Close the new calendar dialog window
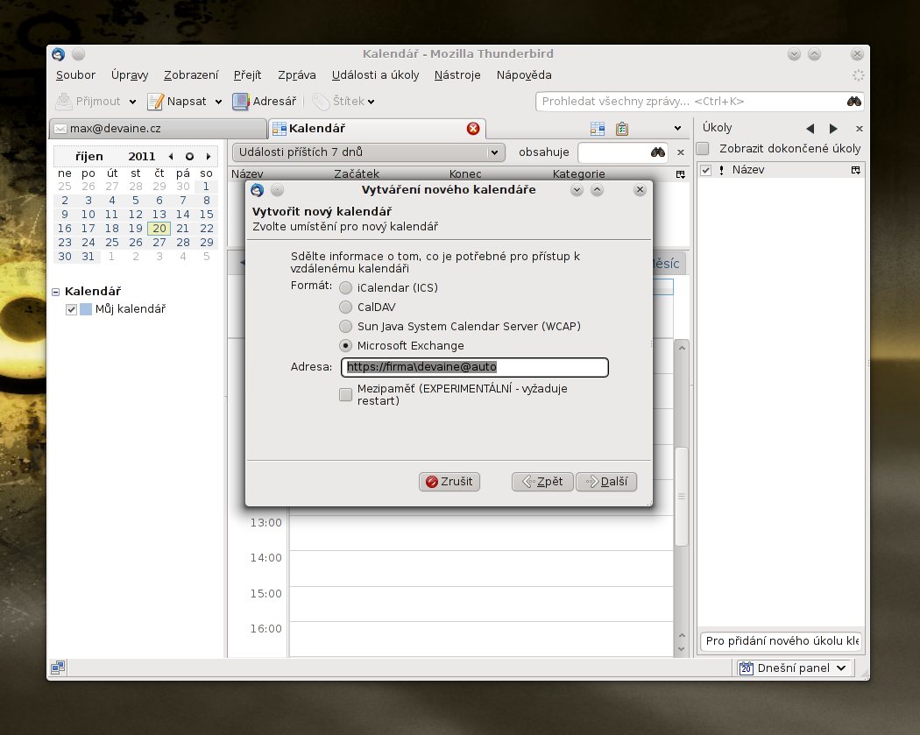Viewport: 920px width, 735px height. tap(640, 189)
